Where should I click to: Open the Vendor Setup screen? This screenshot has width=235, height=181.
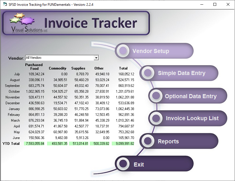(x=151, y=51)
